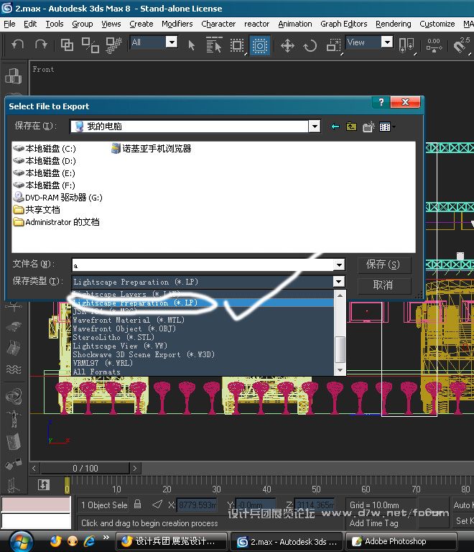
Task: Select local disk (F:) in file list
Action: coord(44,185)
